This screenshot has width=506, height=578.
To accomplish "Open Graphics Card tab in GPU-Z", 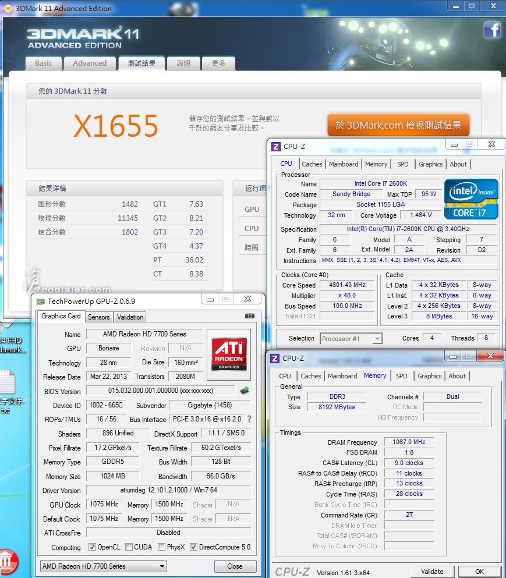I will [61, 316].
